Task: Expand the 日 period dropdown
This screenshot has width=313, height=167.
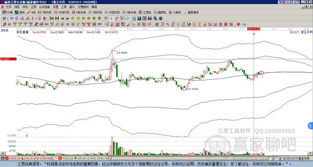Action: click(x=6, y=19)
